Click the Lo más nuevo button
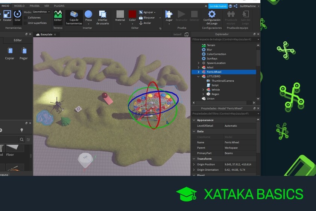Screen dimensions: 316x211 coord(218,6)
